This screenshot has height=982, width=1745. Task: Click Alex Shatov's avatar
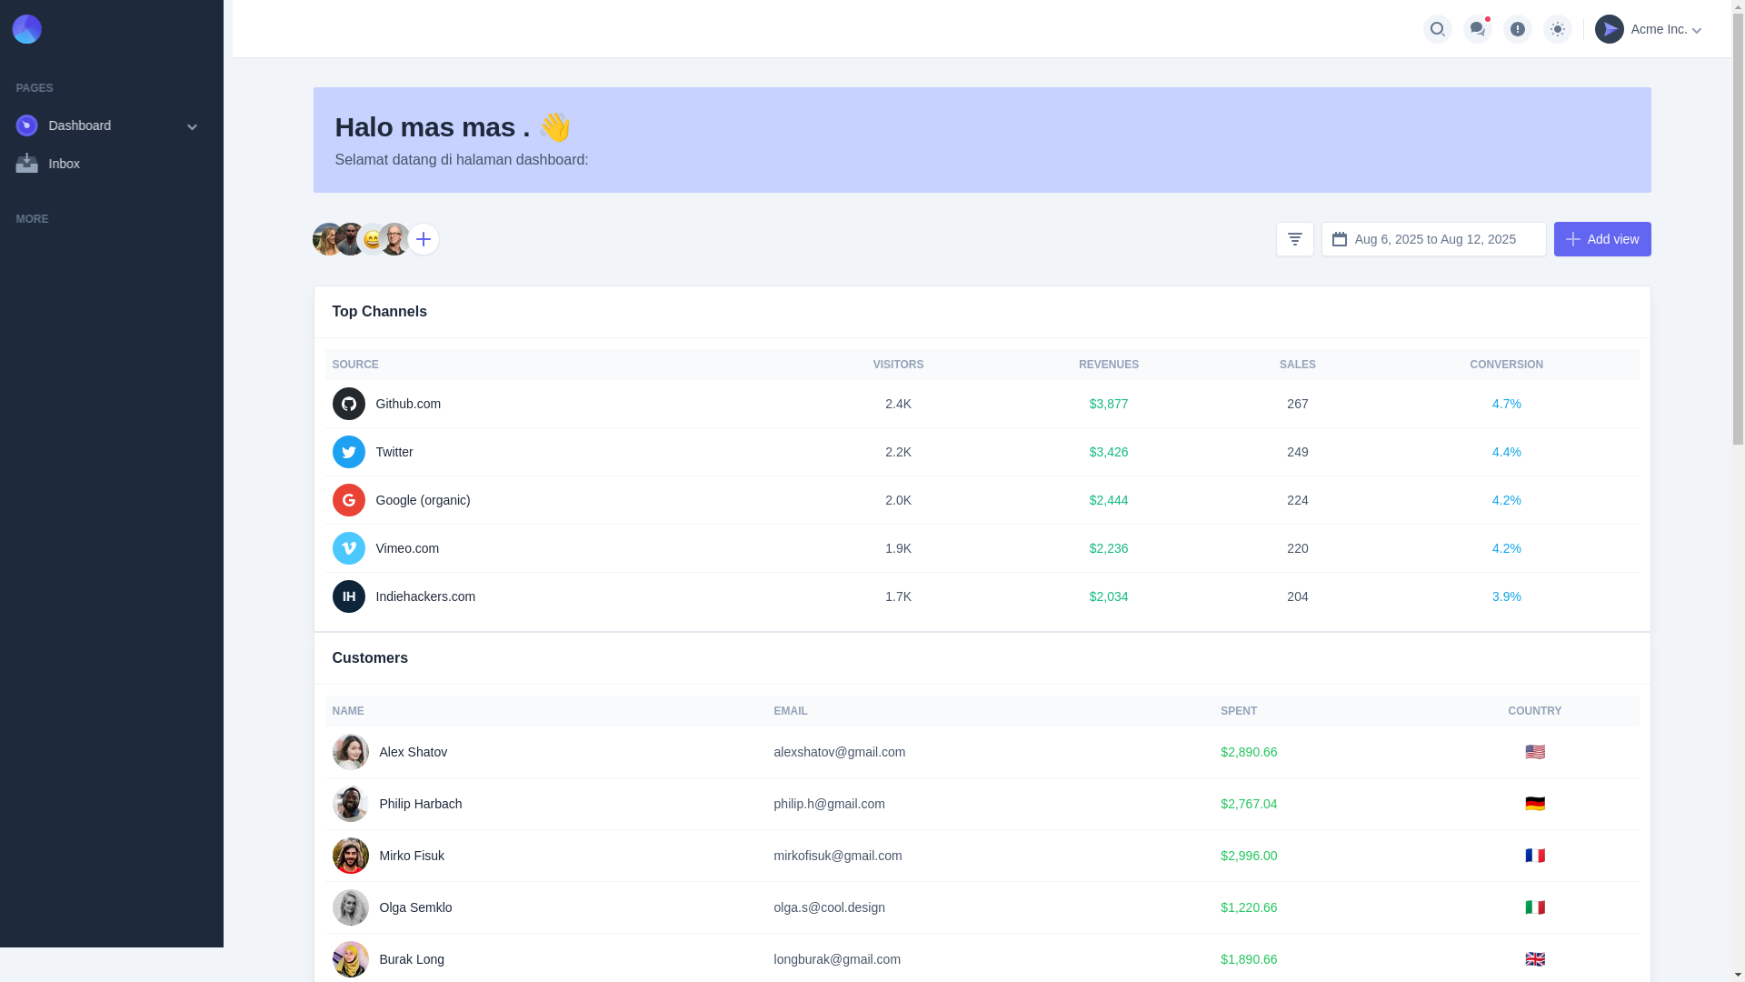350,752
